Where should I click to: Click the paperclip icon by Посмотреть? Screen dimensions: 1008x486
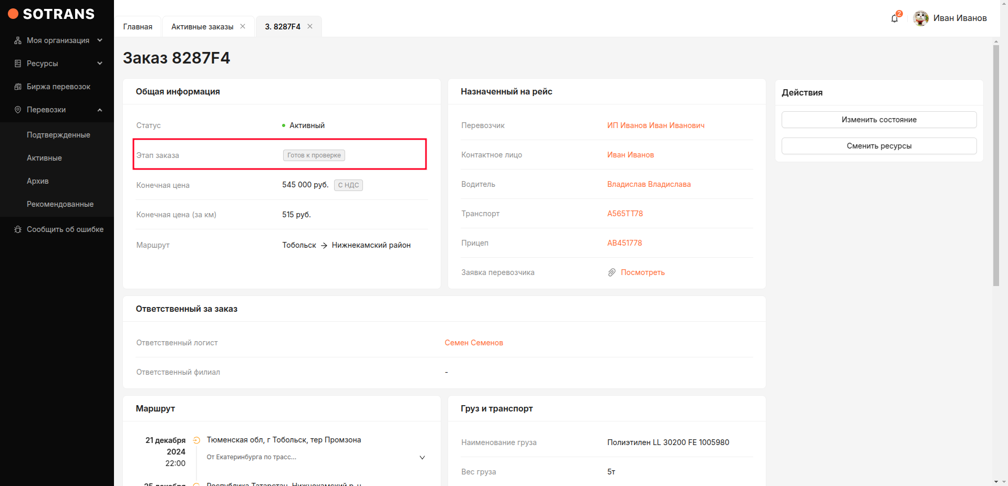point(611,272)
